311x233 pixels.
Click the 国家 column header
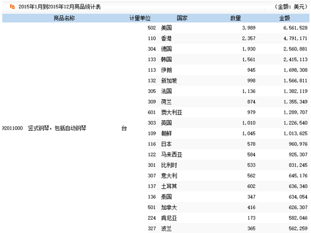182,18
